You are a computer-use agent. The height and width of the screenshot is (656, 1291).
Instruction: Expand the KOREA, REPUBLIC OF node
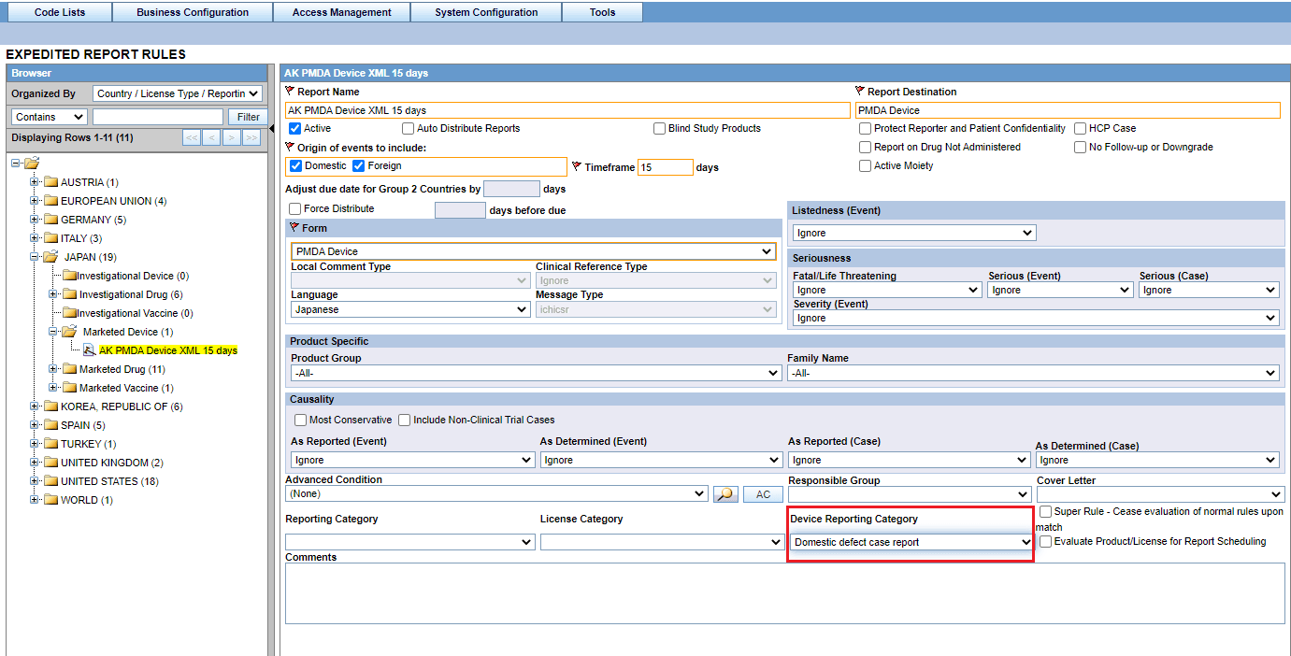click(x=35, y=406)
